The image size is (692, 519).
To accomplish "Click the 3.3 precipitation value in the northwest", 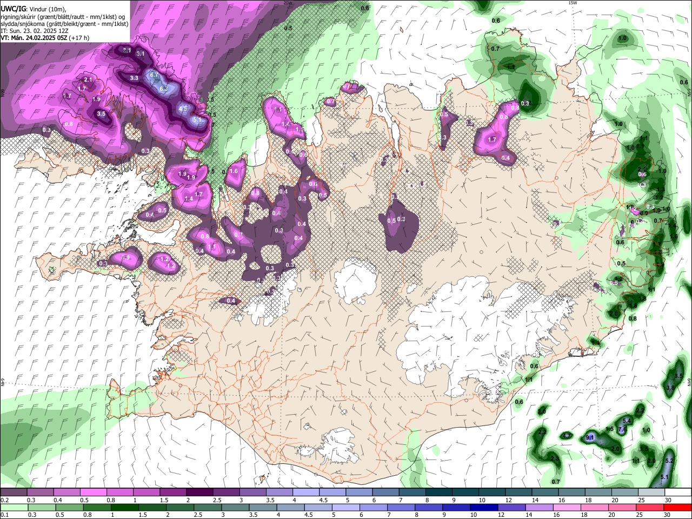I will [134, 78].
